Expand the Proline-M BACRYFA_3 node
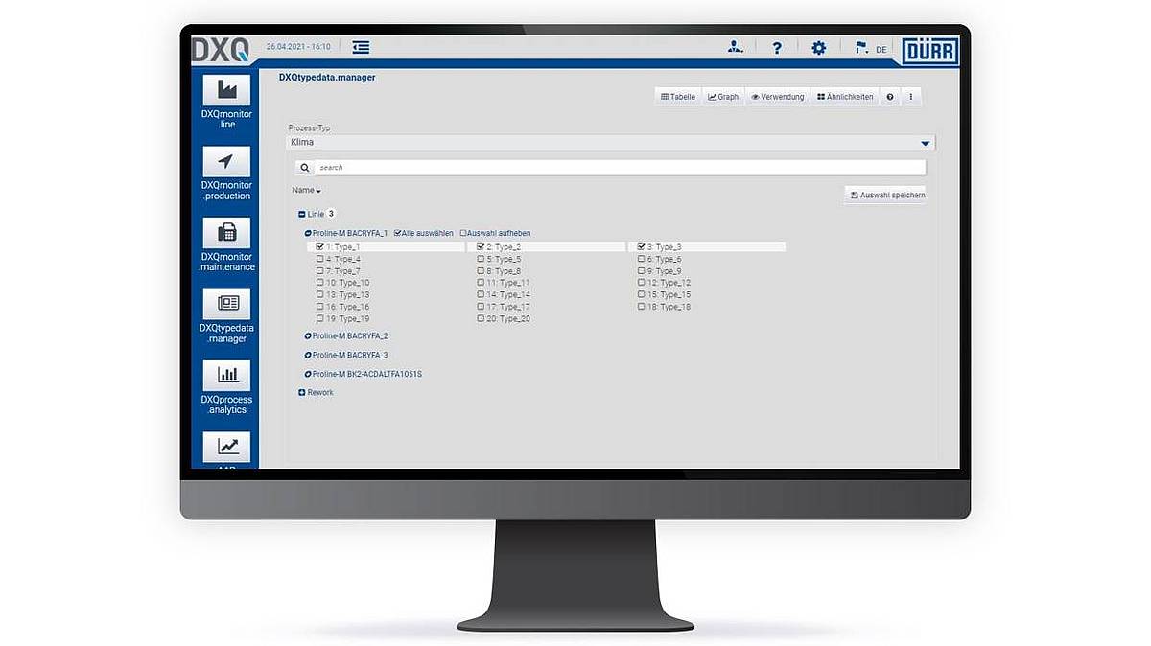Image resolution: width=1151 pixels, height=646 pixels. tap(308, 355)
